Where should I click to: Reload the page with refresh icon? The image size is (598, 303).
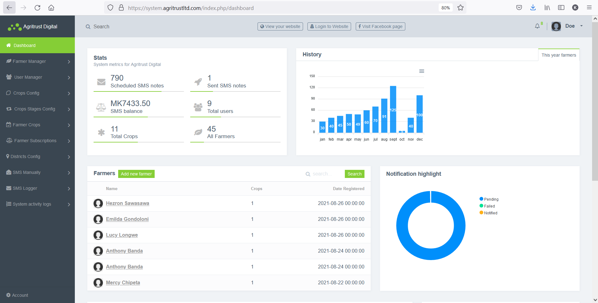coord(37,8)
